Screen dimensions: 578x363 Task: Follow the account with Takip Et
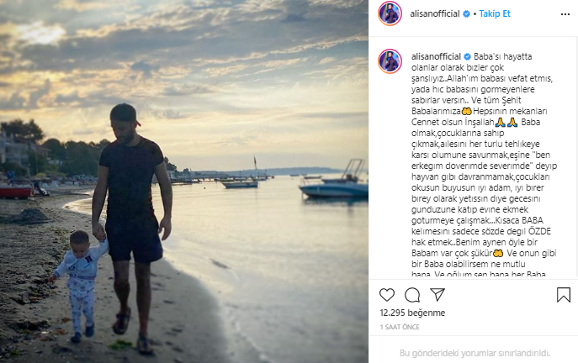tap(494, 13)
